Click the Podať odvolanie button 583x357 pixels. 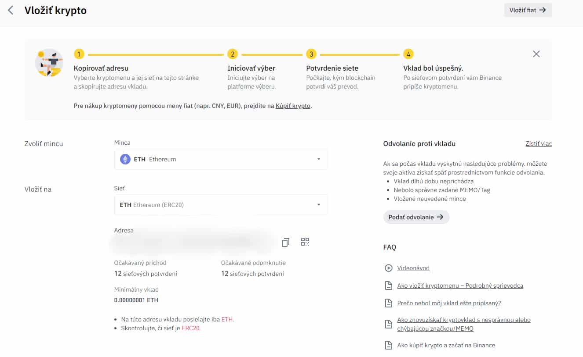tap(416, 217)
